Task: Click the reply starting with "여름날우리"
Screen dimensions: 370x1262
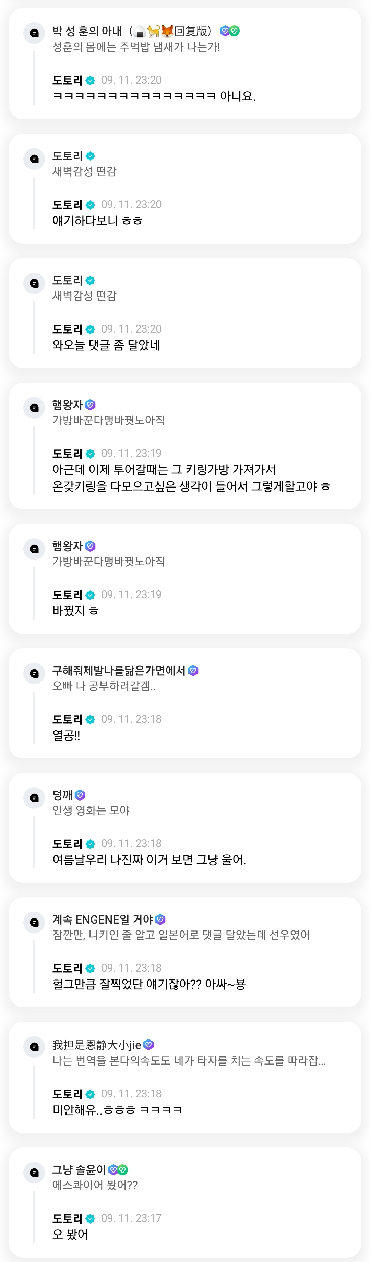Action: 149,860
